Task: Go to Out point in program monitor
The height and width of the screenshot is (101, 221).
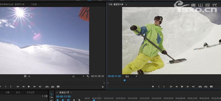Action: pyautogui.click(x=193, y=87)
